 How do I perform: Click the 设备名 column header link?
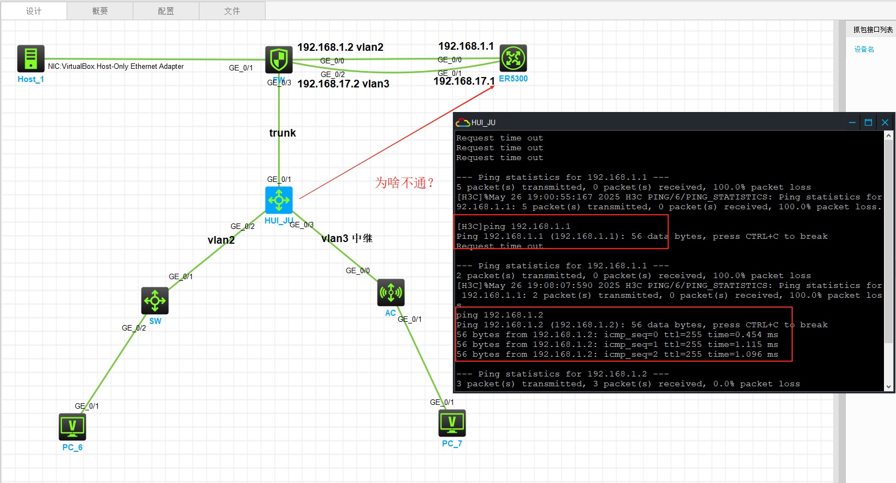pyautogui.click(x=864, y=49)
